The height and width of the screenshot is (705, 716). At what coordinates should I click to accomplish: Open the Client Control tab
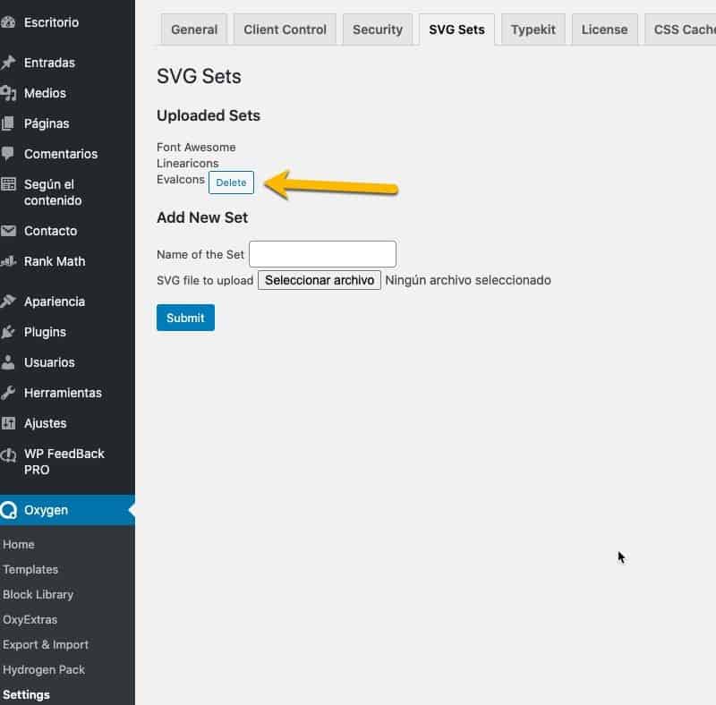point(285,30)
